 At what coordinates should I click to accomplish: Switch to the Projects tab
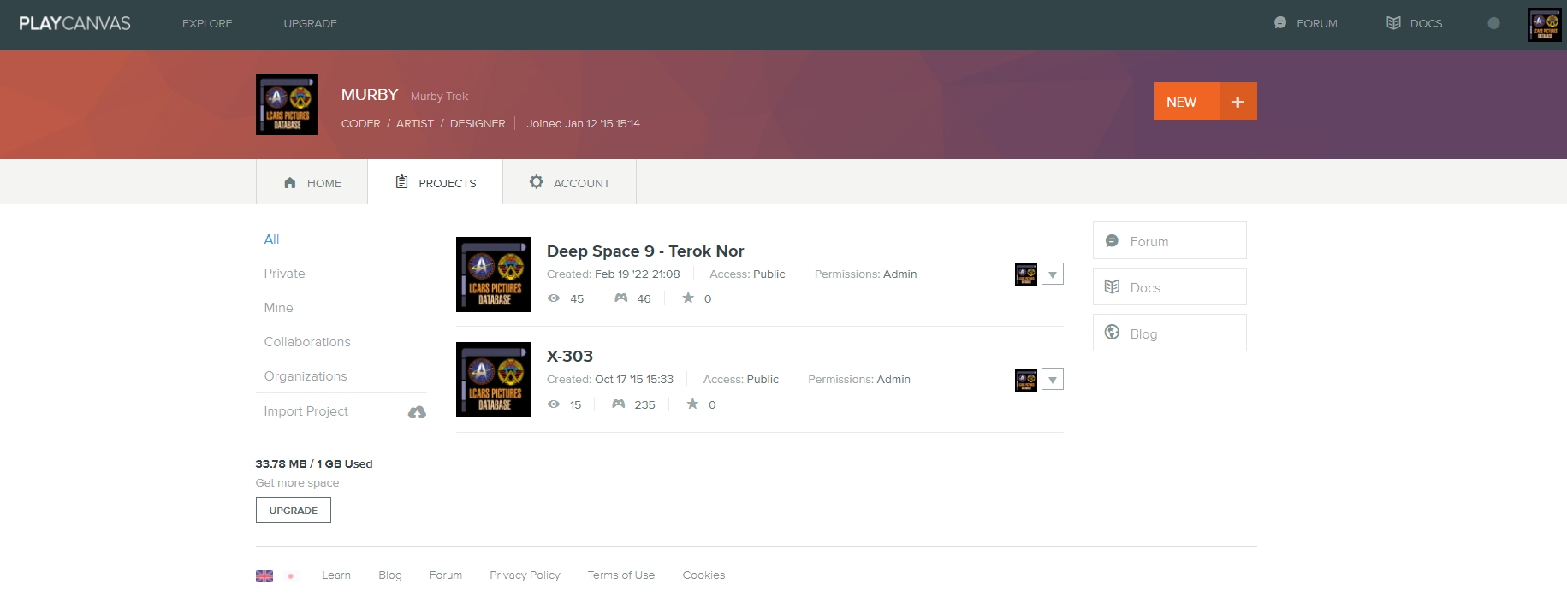pyautogui.click(x=435, y=182)
